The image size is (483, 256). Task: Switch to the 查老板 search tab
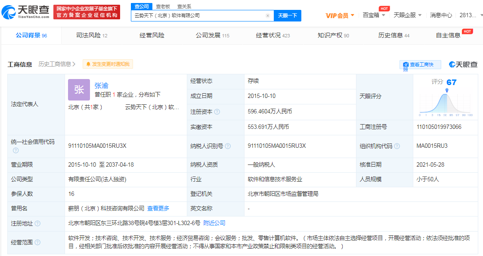tap(163, 6)
